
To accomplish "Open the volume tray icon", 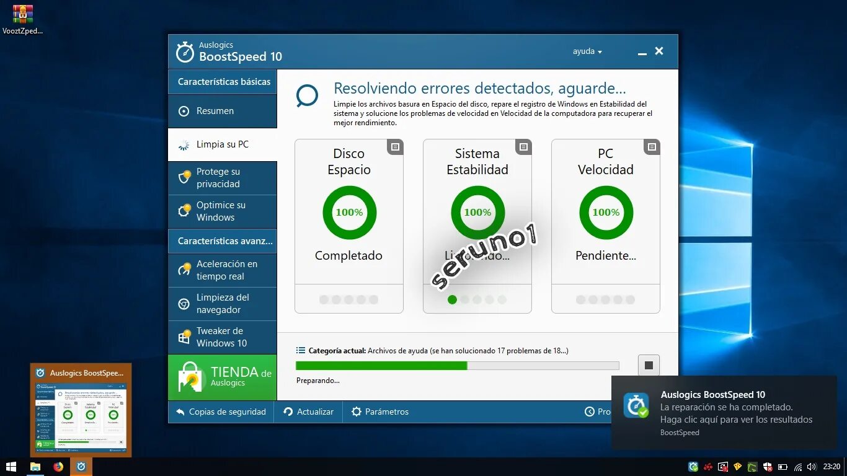I will (x=812, y=467).
